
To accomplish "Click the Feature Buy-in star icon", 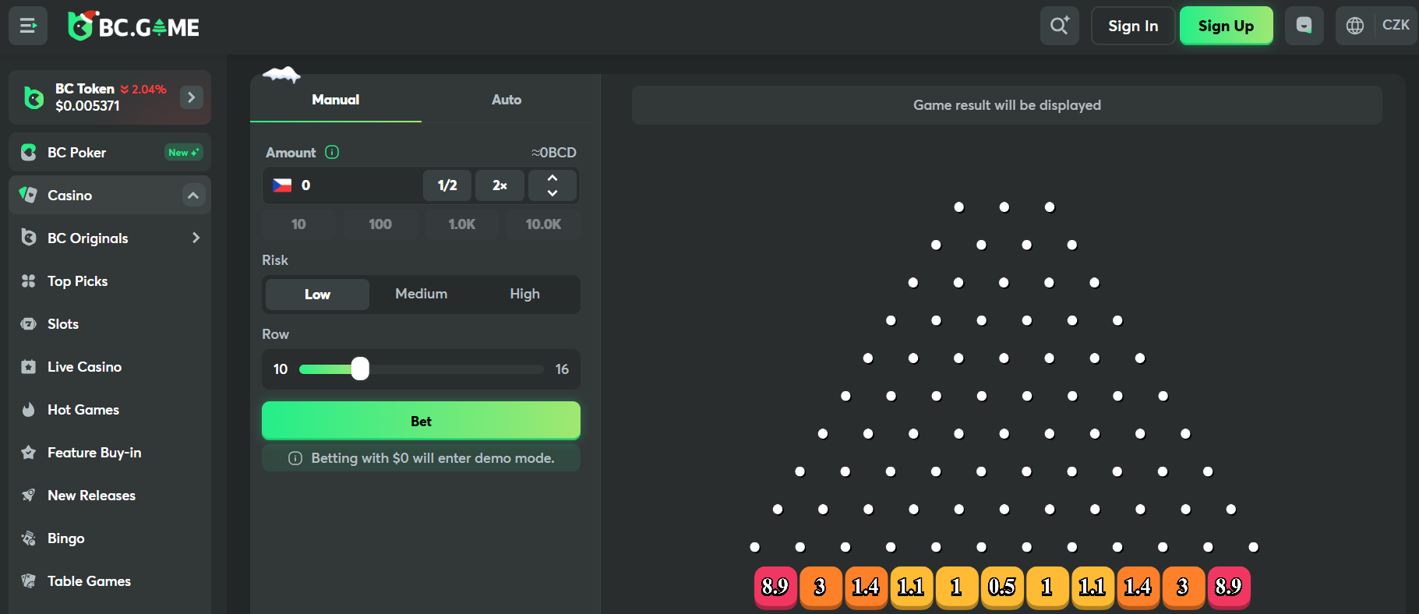I will 29,452.
